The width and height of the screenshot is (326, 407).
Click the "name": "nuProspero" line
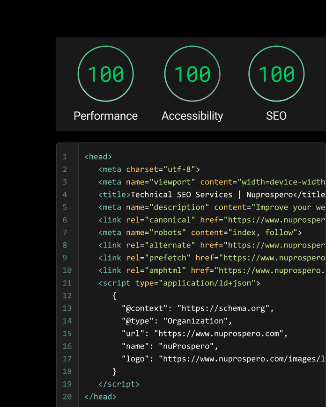coord(170,346)
